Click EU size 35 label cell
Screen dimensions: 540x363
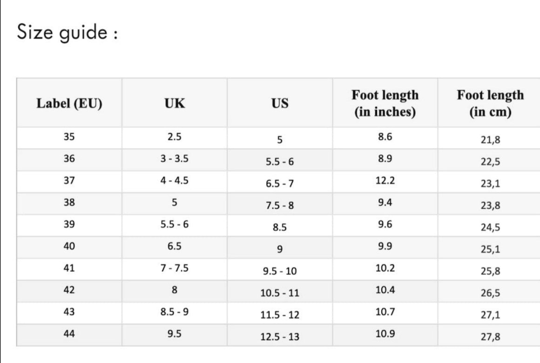tap(69, 137)
